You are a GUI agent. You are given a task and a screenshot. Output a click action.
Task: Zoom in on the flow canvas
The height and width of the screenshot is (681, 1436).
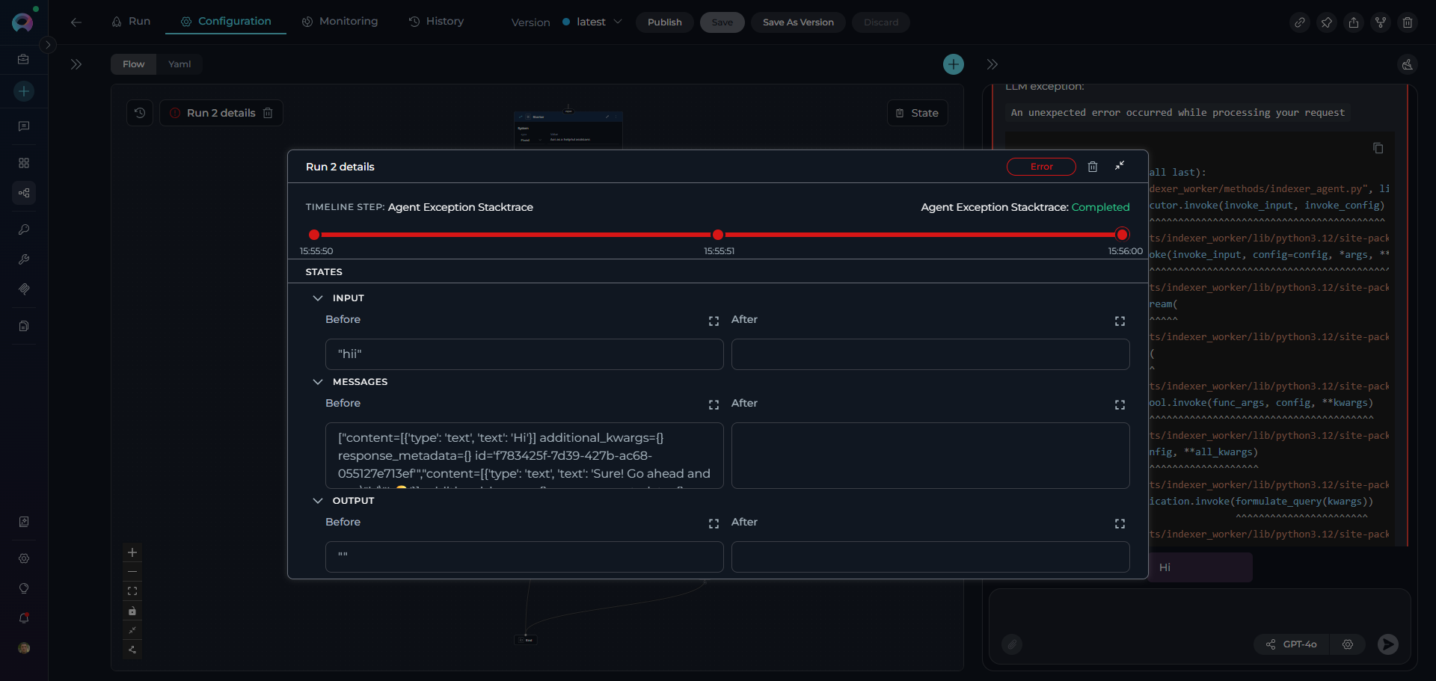click(132, 552)
